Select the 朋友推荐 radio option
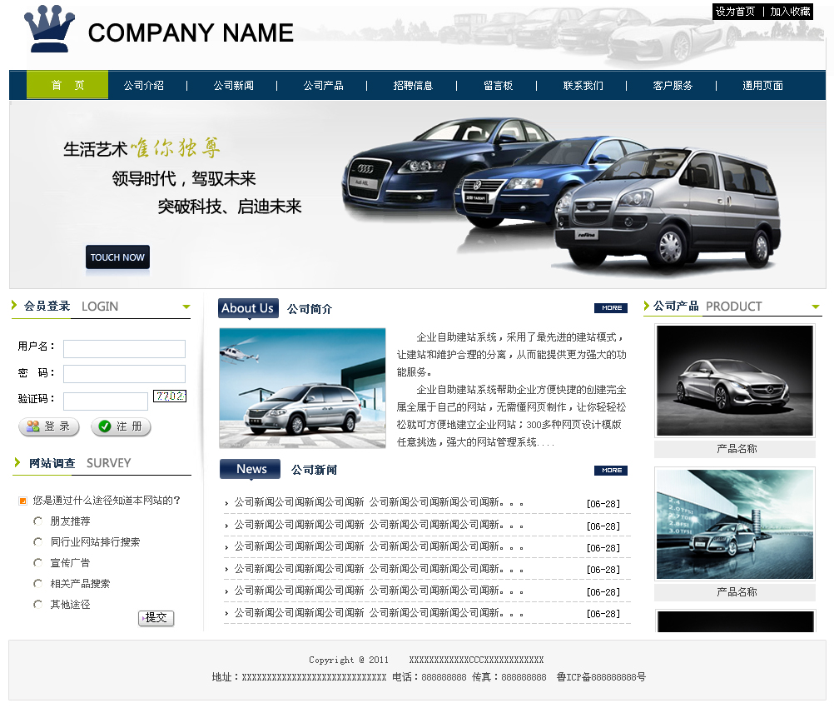The image size is (834, 708). 37,521
